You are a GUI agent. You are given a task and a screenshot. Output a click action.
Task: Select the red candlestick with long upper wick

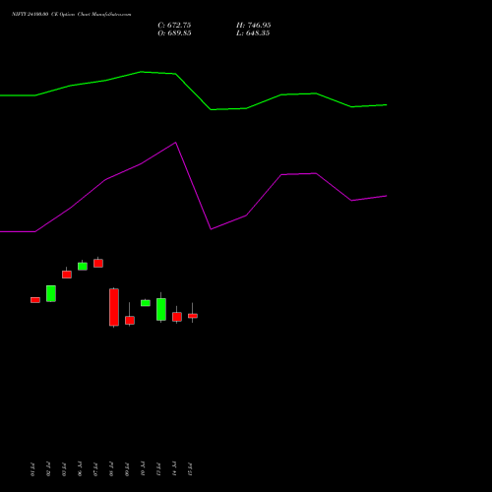pyautogui.click(x=130, y=320)
